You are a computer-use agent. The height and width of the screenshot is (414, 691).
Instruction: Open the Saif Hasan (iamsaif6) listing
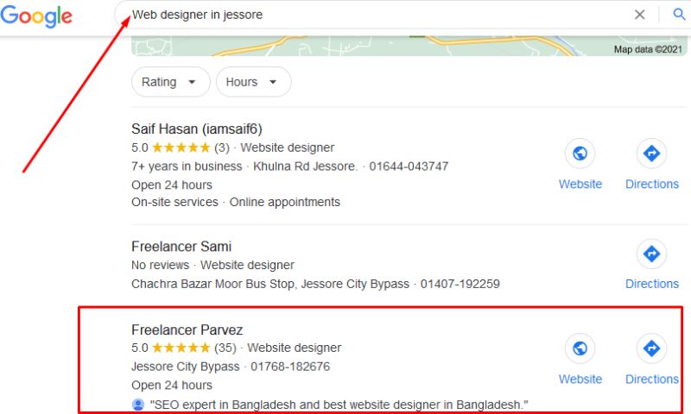[196, 129]
